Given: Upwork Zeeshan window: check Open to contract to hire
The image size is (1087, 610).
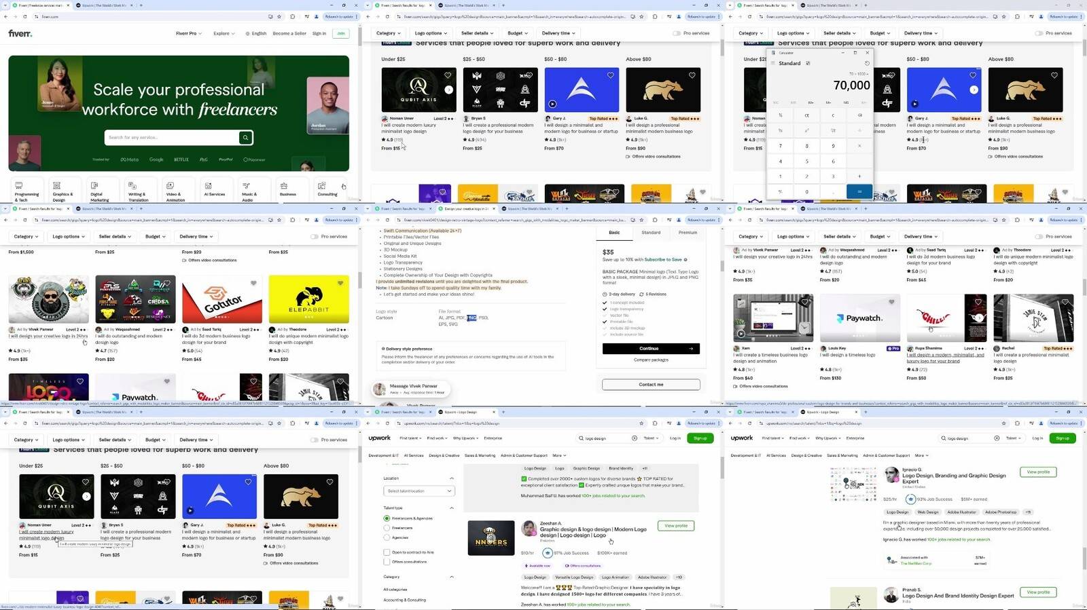Looking at the screenshot, I should coord(387,552).
